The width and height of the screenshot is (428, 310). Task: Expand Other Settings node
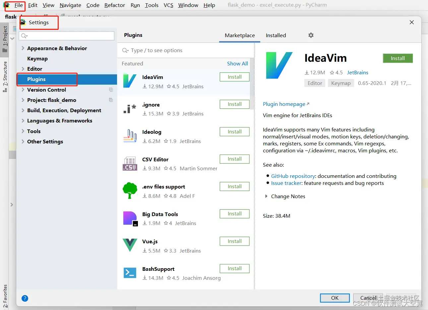click(23, 141)
